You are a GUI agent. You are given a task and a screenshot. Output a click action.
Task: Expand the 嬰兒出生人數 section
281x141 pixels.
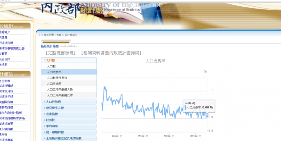(x=69, y=108)
